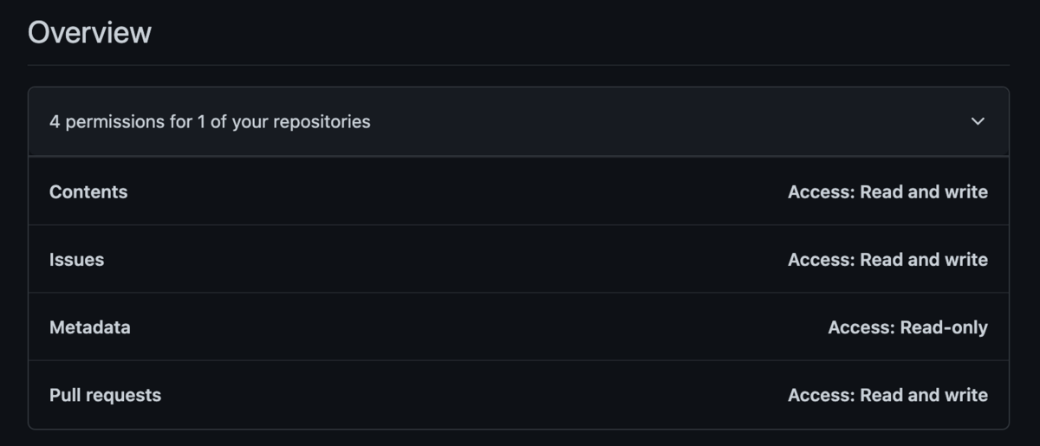Image resolution: width=1040 pixels, height=446 pixels.
Task: Click the word 'repositories' in the summary header
Action: pos(322,121)
